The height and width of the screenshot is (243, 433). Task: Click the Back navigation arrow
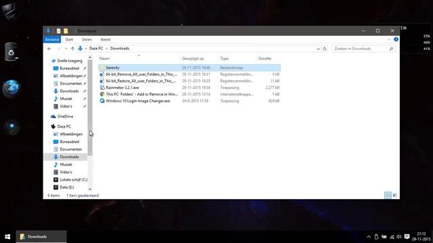point(49,49)
